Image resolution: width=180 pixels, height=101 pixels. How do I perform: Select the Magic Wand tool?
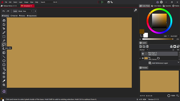[x=4, y=41]
